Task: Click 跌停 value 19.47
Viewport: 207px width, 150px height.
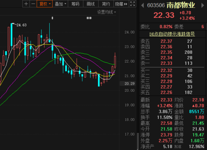Action: coord(198,135)
